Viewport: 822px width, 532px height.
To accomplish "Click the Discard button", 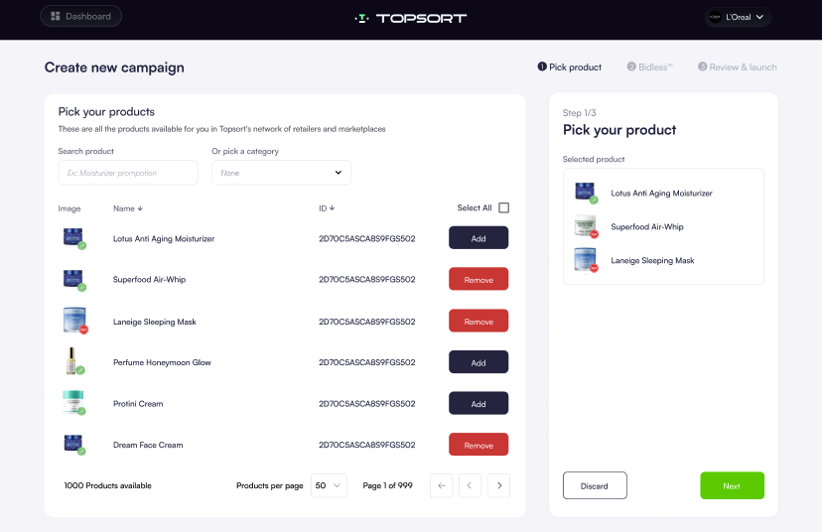I will pyautogui.click(x=595, y=485).
